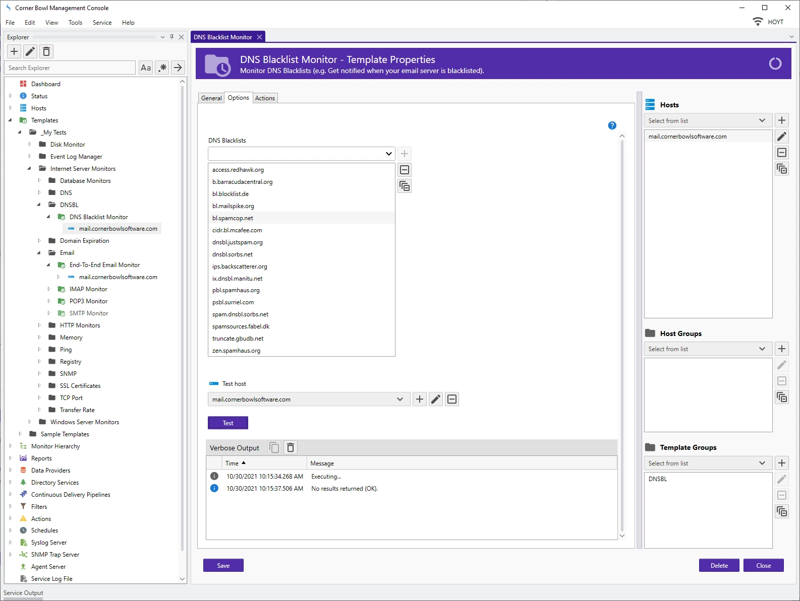The height and width of the screenshot is (601, 800).
Task: Click the add (plus) icon in Explorer toolbar
Action: 14,51
